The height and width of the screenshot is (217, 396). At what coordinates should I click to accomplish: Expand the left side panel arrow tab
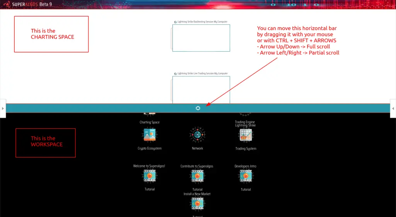[3, 108]
